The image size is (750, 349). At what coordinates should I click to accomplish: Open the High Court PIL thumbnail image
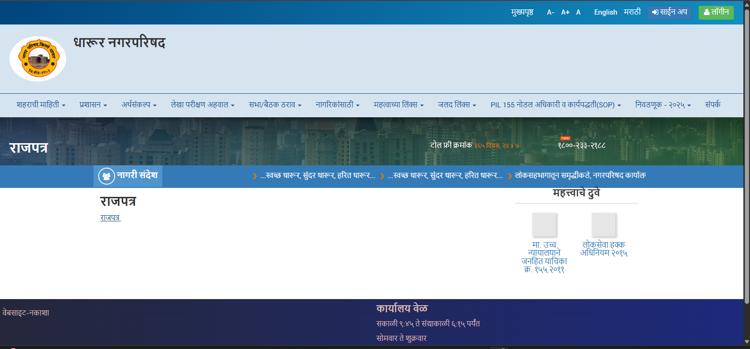544,225
